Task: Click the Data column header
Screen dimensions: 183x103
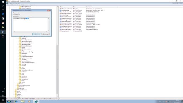Action: point(102,7)
